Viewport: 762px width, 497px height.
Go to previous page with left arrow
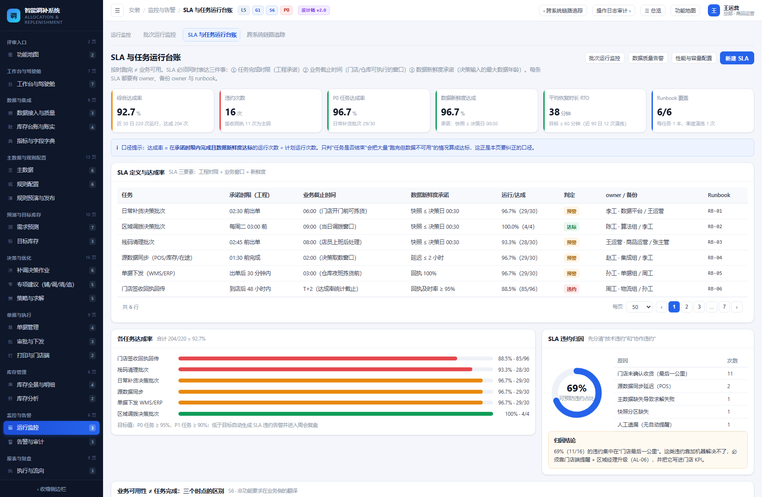662,307
